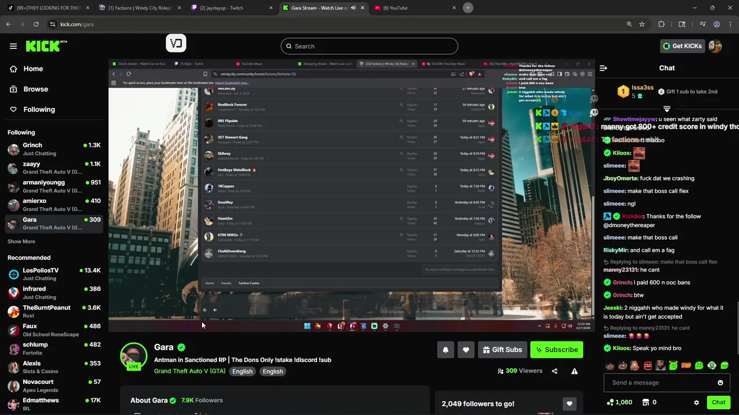Open browser media control icon
Viewport: 739px width, 415px height.
coord(703,24)
